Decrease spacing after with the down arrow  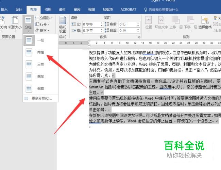[138, 32]
